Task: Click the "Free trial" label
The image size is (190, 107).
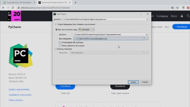Action: pyautogui.click(x=65, y=93)
